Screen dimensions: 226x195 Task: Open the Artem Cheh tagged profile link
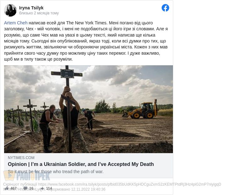pos(16,23)
